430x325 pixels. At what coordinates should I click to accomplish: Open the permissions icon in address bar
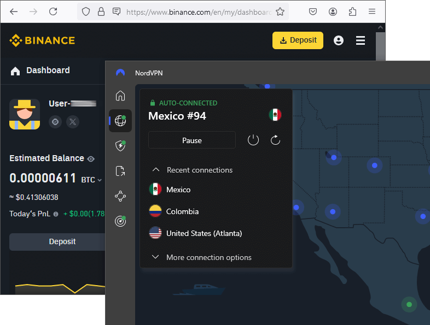117,11
